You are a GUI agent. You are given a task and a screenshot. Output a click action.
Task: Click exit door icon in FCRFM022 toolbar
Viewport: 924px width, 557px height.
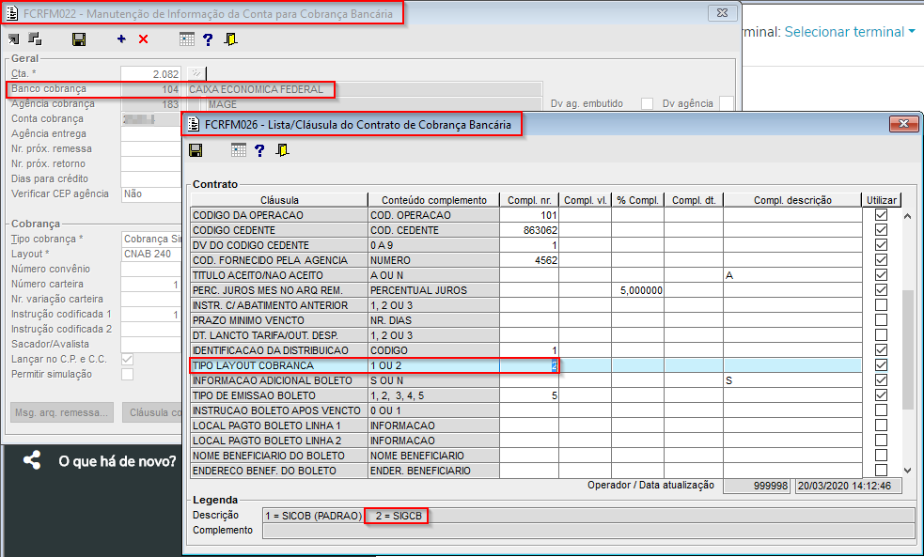(x=231, y=39)
